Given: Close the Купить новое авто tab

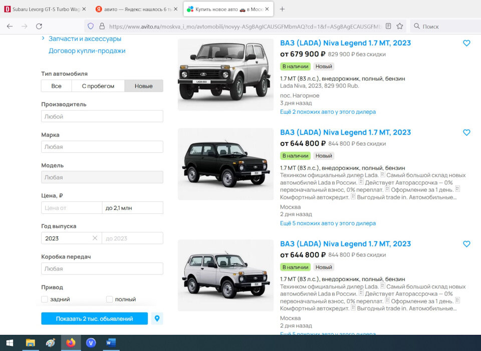Looking at the screenshot, I should [267, 9].
